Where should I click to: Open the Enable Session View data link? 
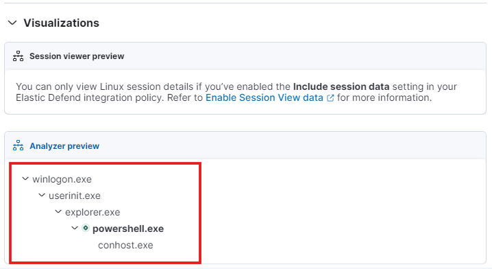point(265,97)
